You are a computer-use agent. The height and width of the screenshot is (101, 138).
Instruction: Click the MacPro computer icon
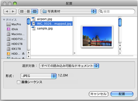[9, 24]
